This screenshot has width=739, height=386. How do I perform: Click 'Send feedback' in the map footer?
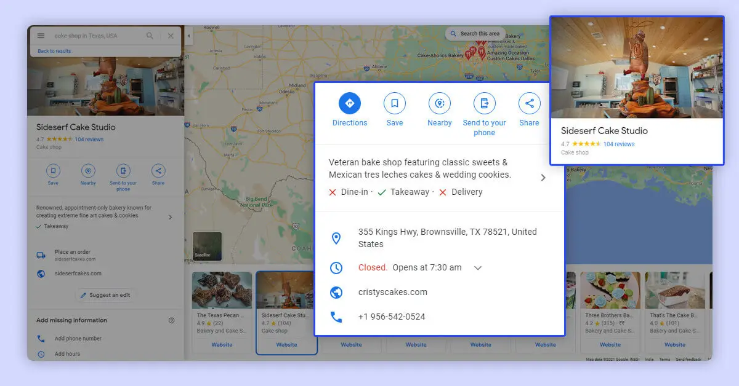pyautogui.click(x=689, y=359)
